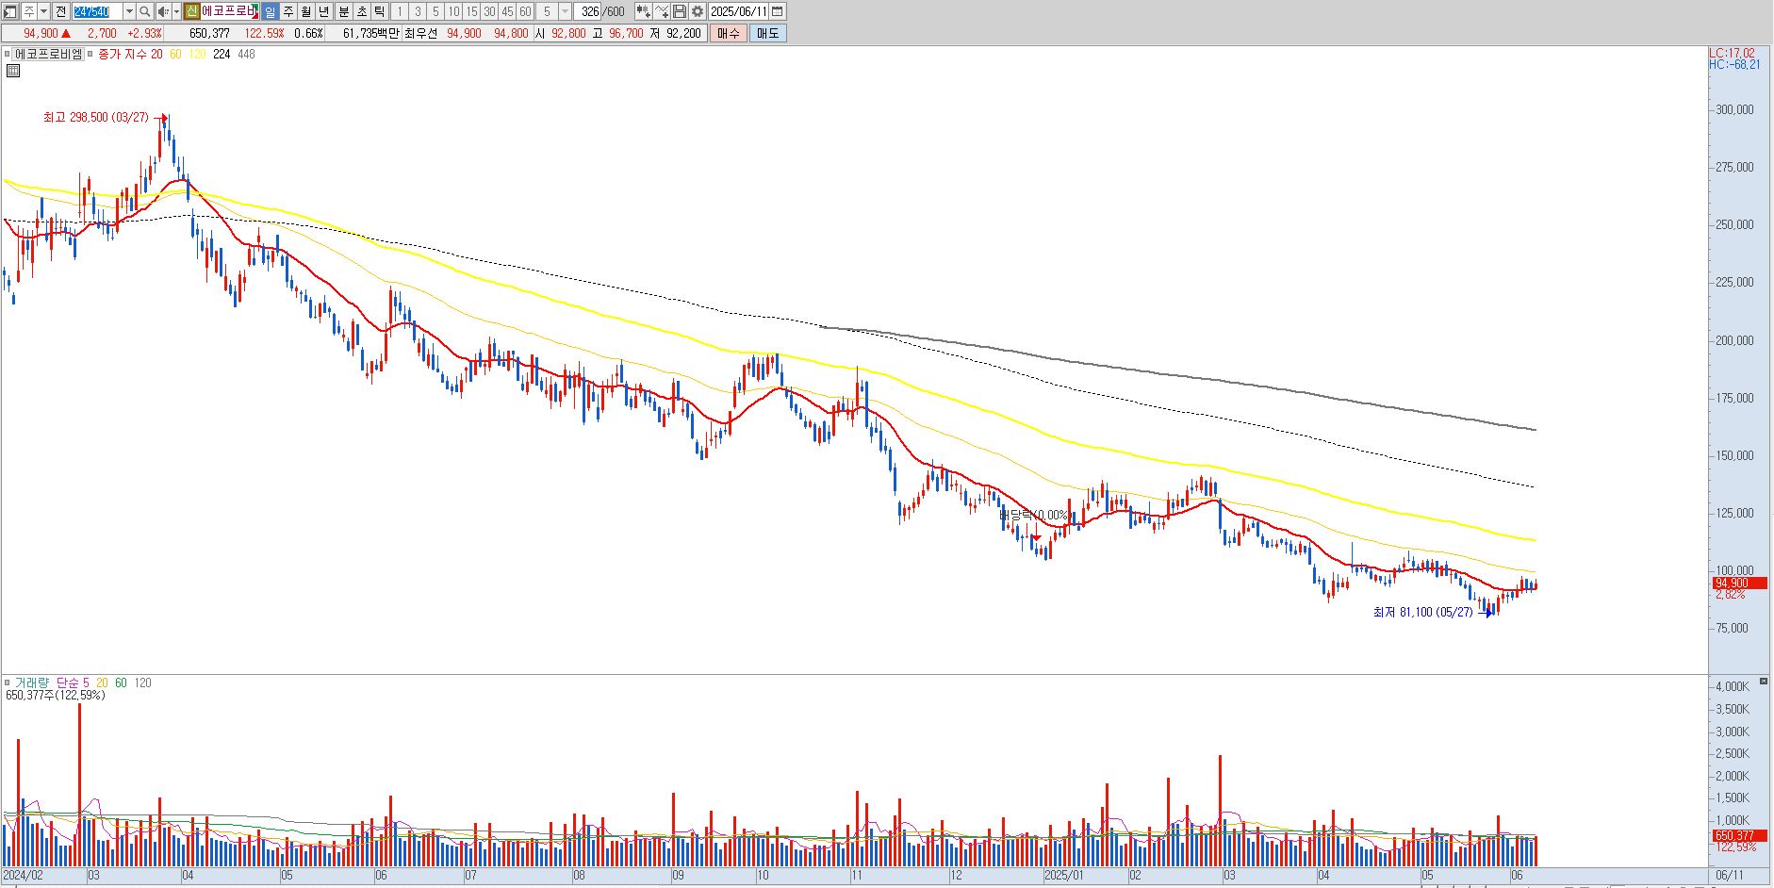Open the search magnifier for stock code
Viewport: 1774px width, 888px height.
pos(144,11)
